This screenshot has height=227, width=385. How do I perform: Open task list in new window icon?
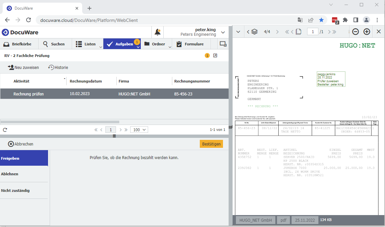pyautogui.click(x=215, y=56)
